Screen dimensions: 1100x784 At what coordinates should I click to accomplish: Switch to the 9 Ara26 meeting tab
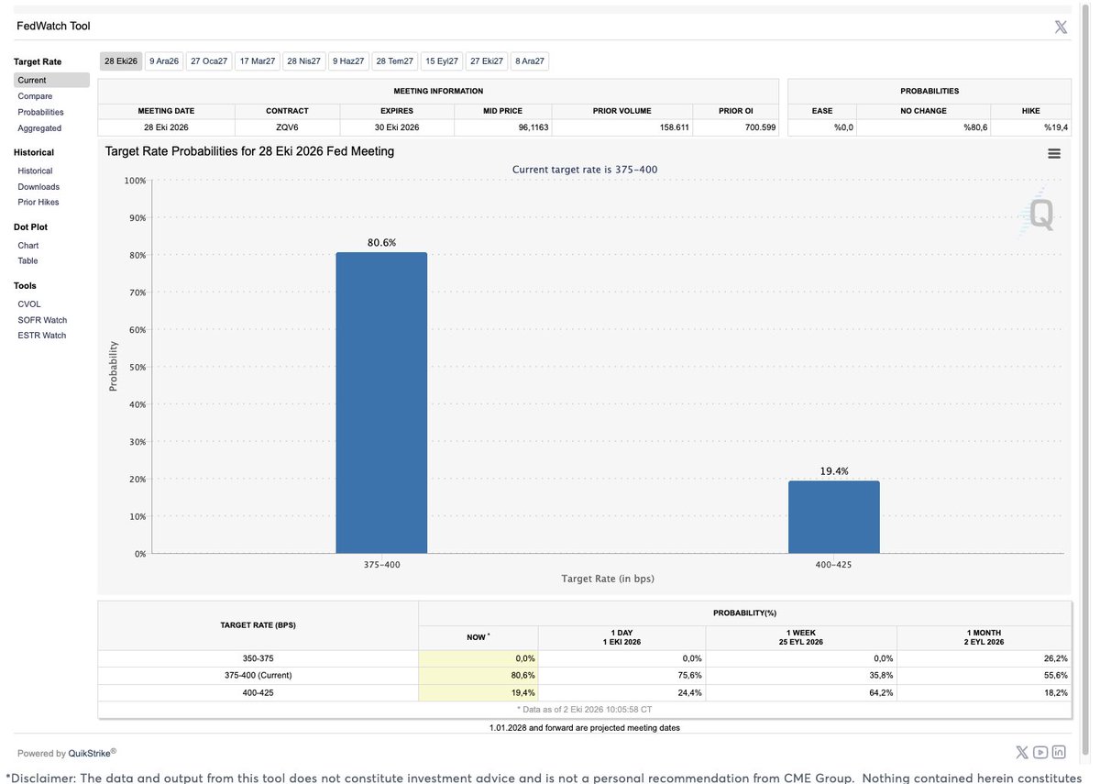pos(164,61)
